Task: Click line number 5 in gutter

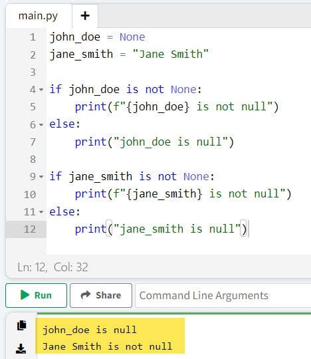Action: click(x=33, y=107)
